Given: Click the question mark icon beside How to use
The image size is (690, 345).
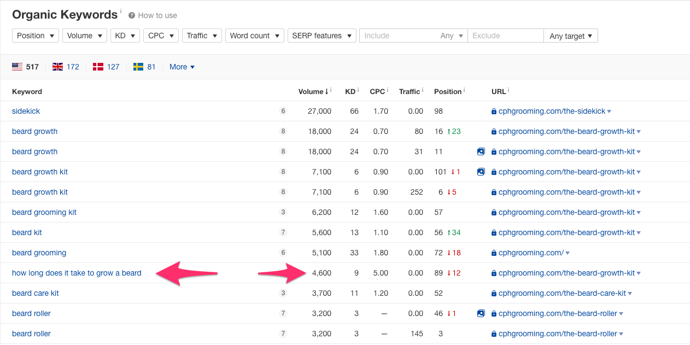Looking at the screenshot, I should [x=132, y=15].
